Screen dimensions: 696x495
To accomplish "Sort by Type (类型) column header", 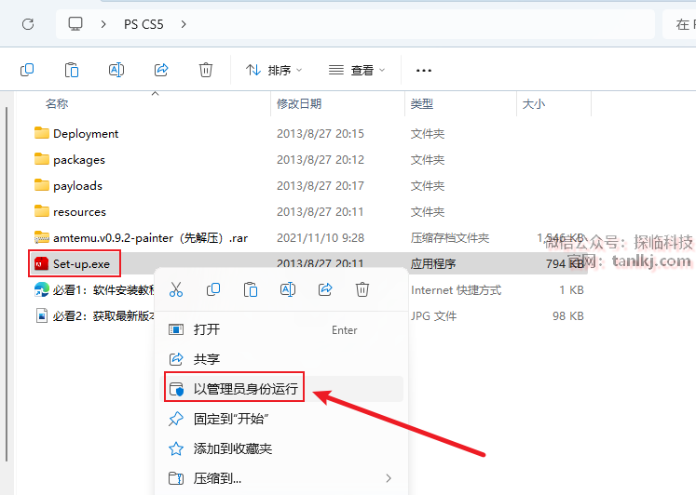I will (422, 103).
